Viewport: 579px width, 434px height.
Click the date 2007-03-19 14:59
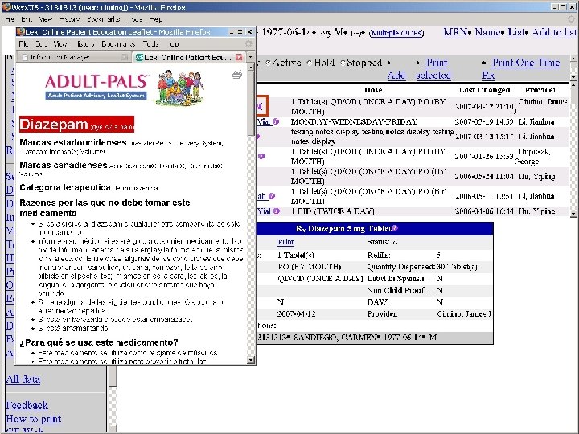(484, 122)
